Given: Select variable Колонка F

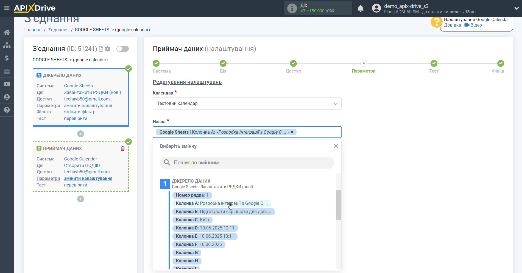Looking at the screenshot, I should [x=199, y=245].
